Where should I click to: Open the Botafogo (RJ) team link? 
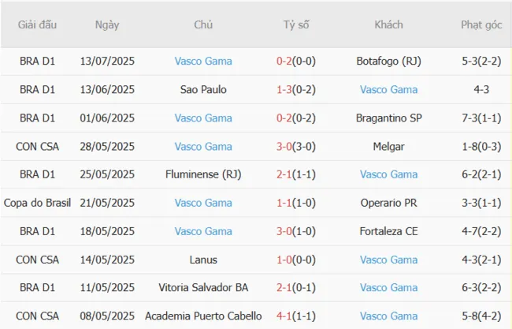tap(388, 61)
